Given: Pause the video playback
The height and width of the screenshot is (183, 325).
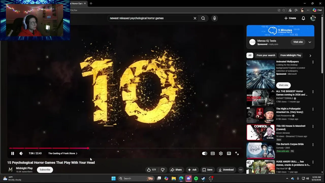Looking at the screenshot, I should pyautogui.click(x=12, y=153).
